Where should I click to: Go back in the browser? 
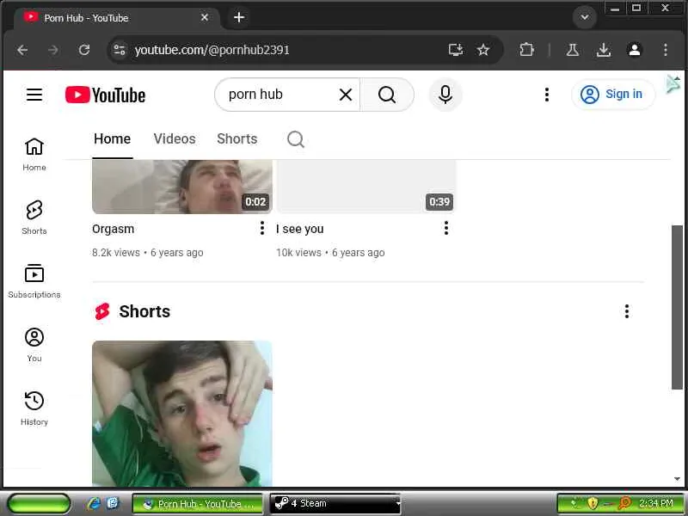[22, 50]
